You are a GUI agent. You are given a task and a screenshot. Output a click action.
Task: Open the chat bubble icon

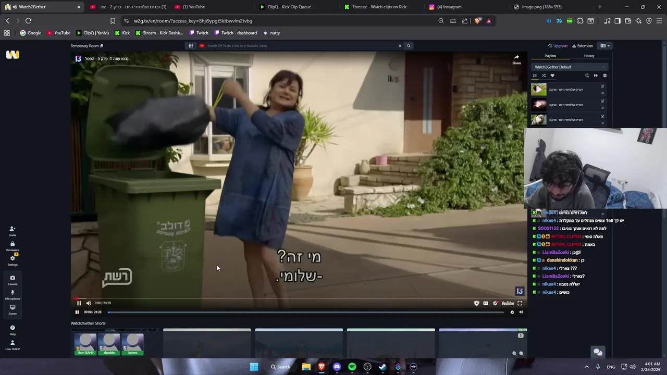pos(598,353)
